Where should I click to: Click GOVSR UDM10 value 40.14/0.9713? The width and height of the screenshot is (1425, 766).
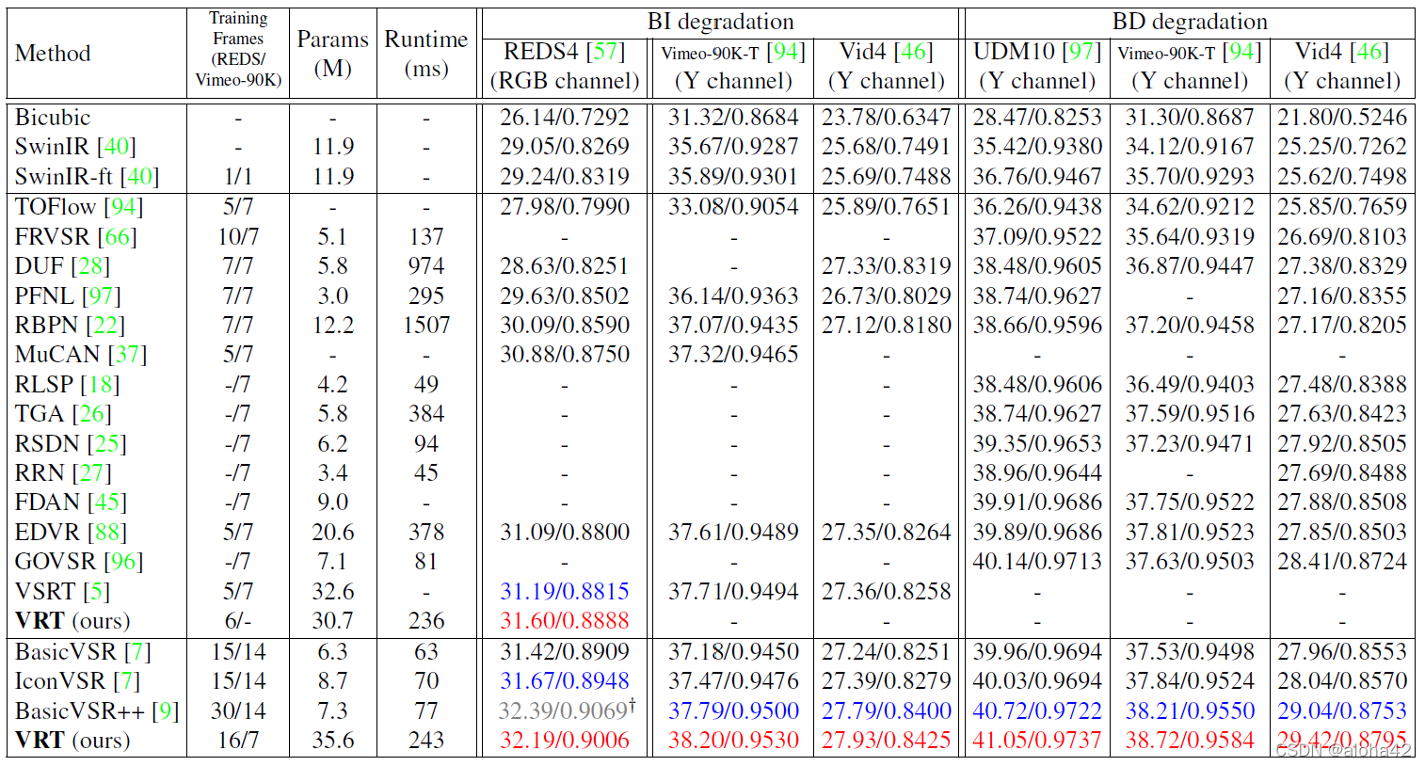pyautogui.click(x=1037, y=562)
